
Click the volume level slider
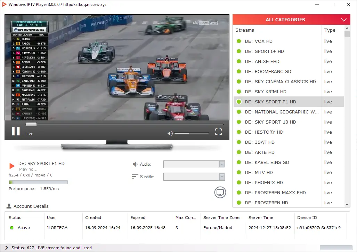tap(192, 133)
